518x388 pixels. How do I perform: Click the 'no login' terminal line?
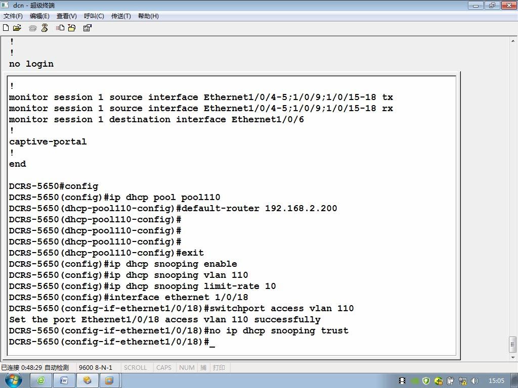click(31, 64)
